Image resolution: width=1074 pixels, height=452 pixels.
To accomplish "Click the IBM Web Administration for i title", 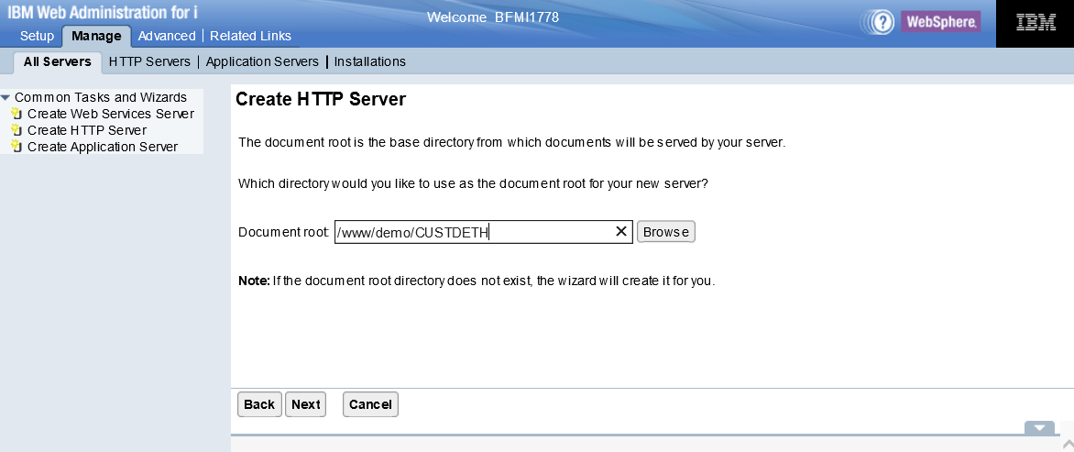I will point(103,12).
